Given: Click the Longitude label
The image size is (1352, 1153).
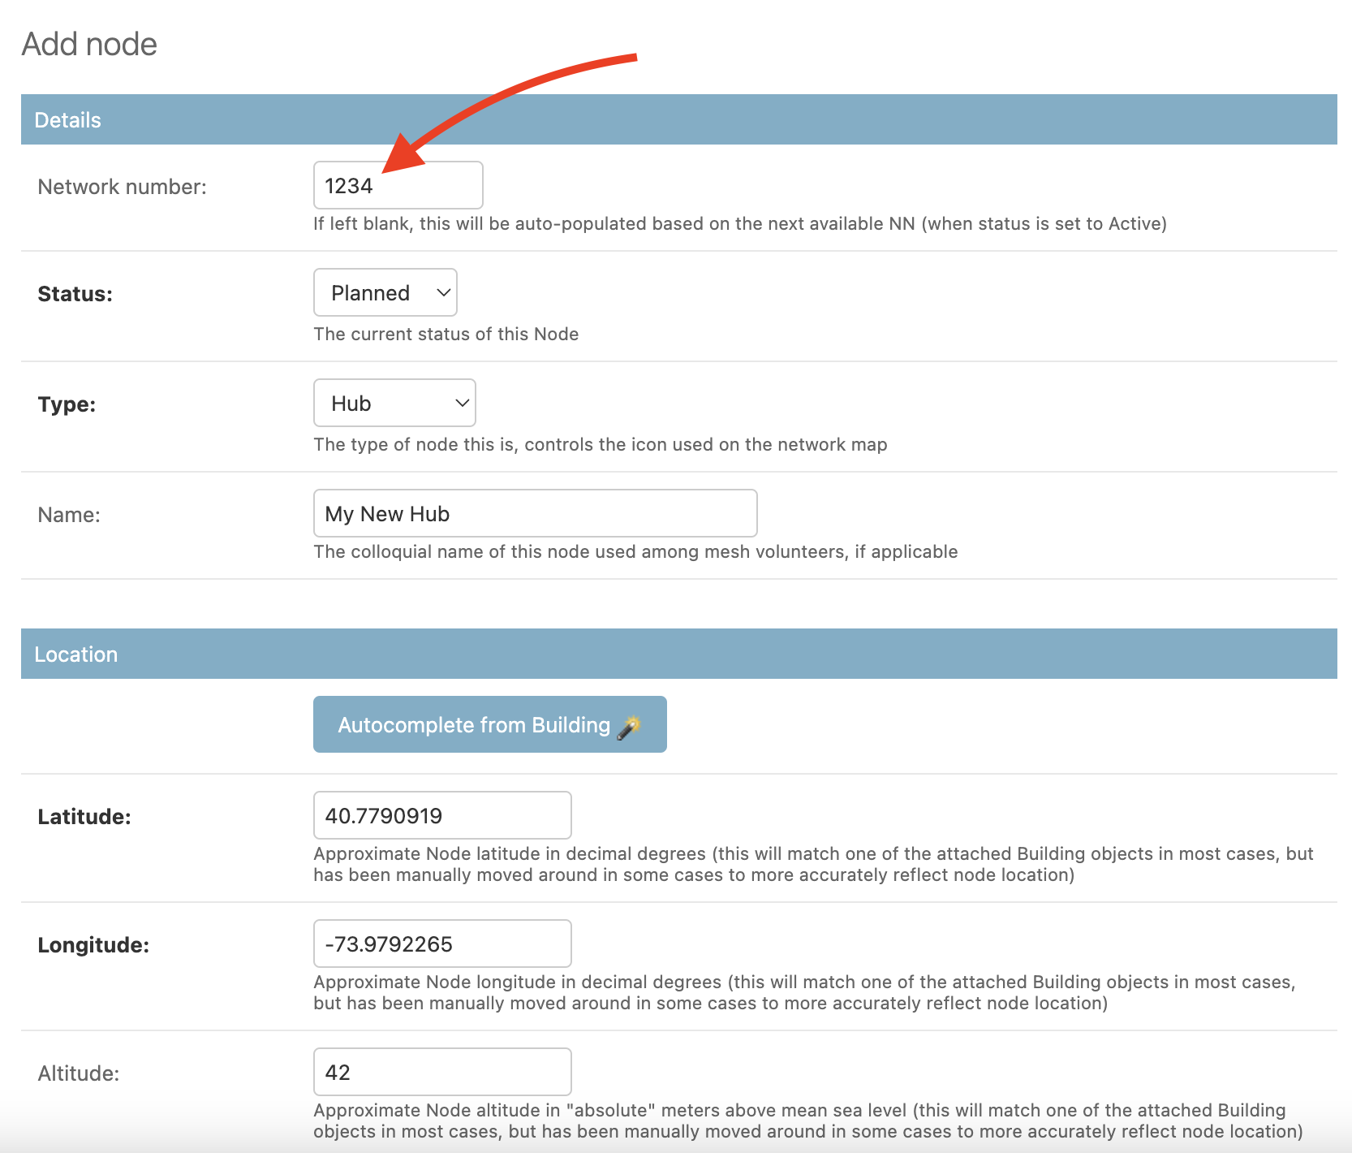Looking at the screenshot, I should (x=93, y=945).
